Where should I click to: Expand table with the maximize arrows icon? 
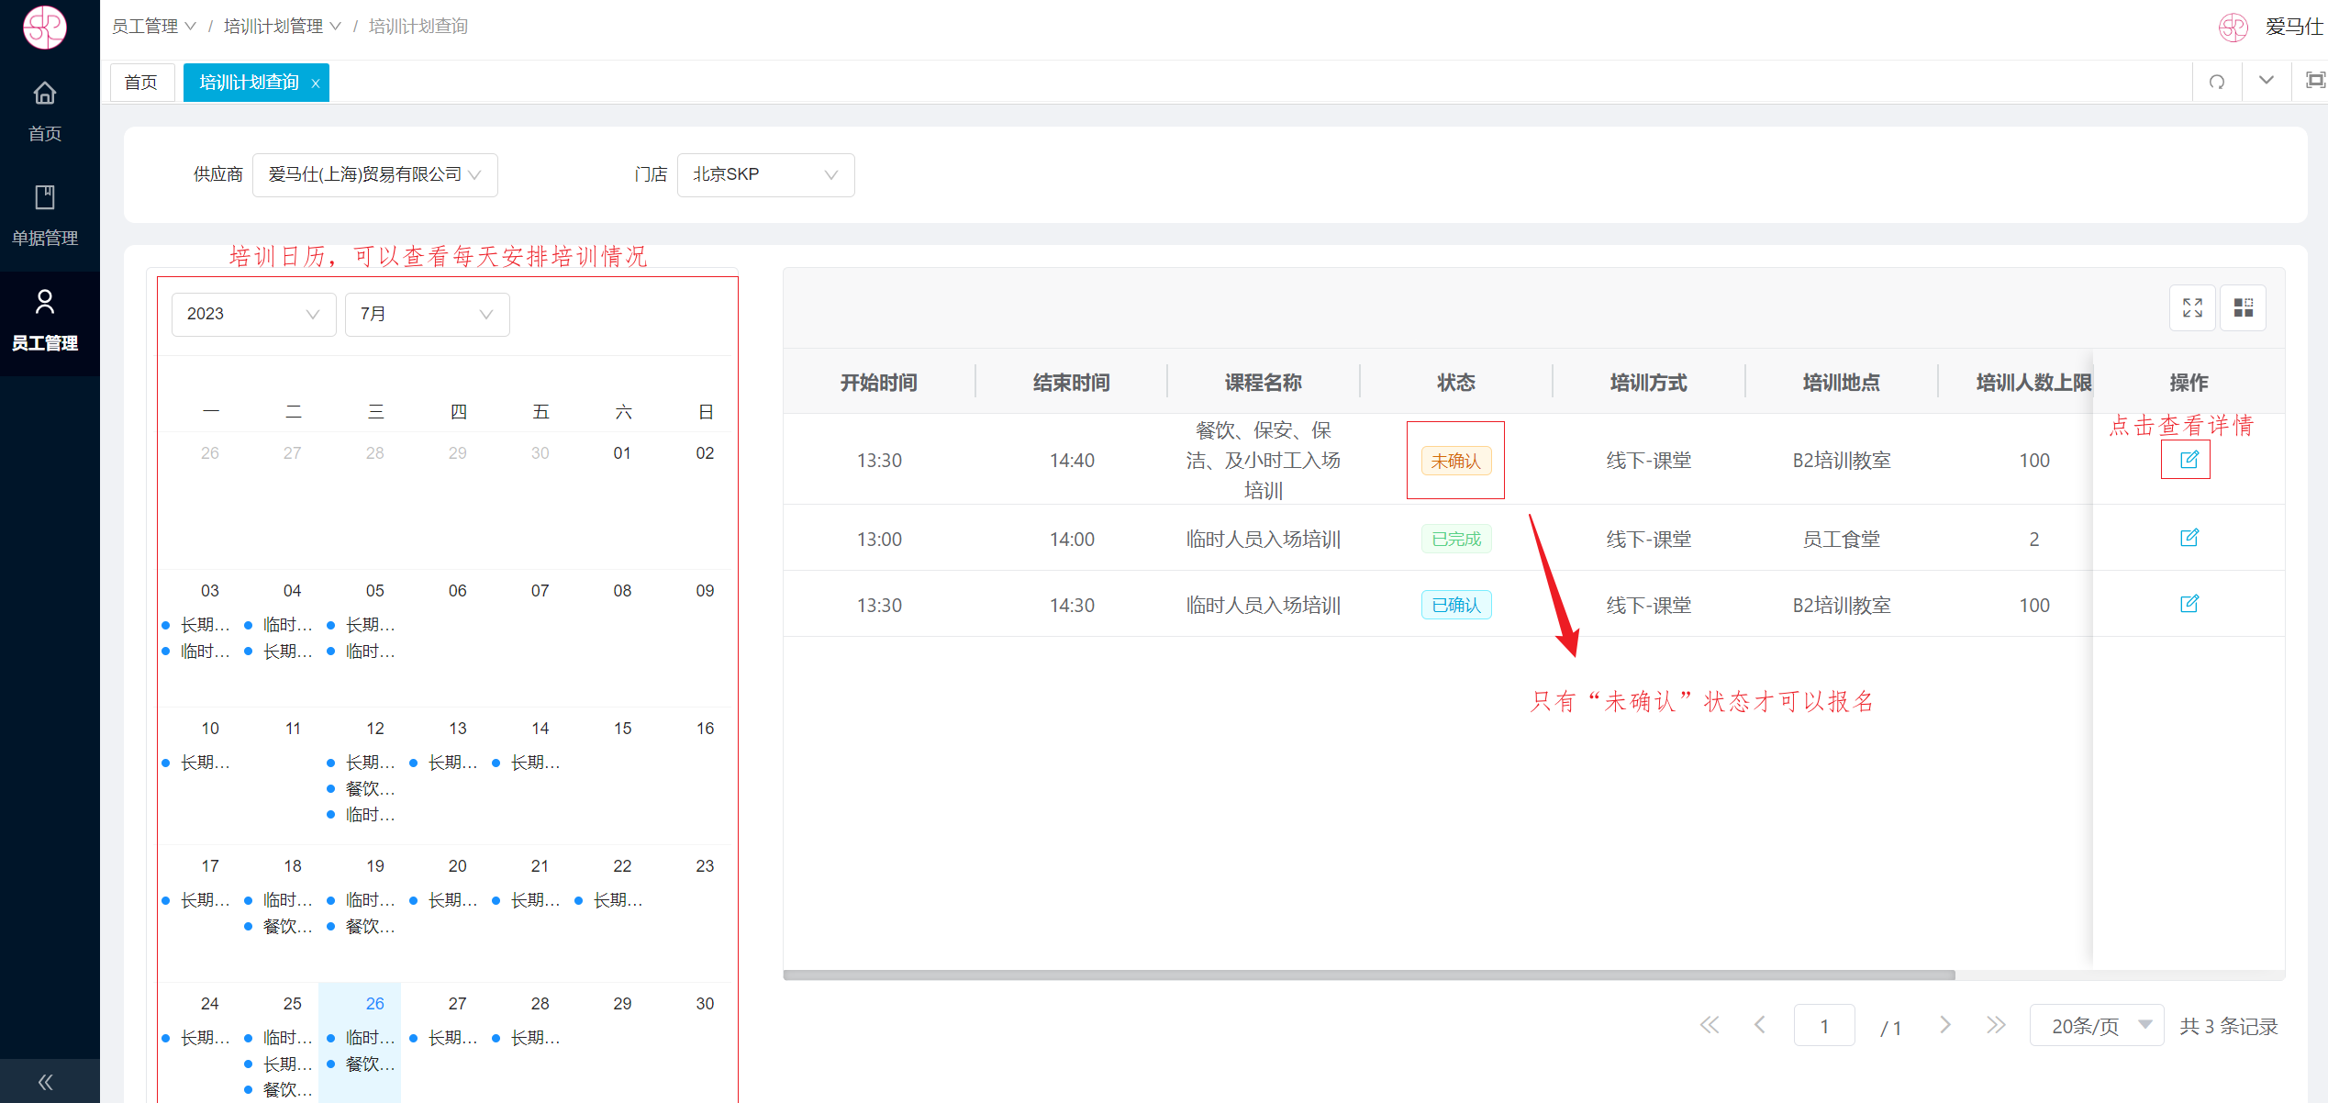point(2192,307)
